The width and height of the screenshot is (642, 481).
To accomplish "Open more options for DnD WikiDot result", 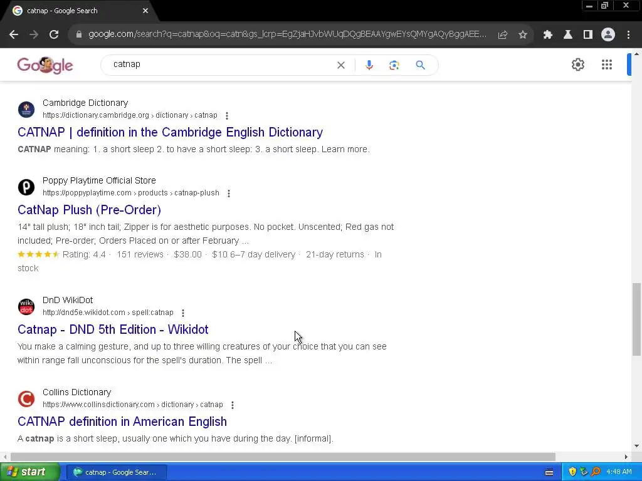I will (x=183, y=313).
